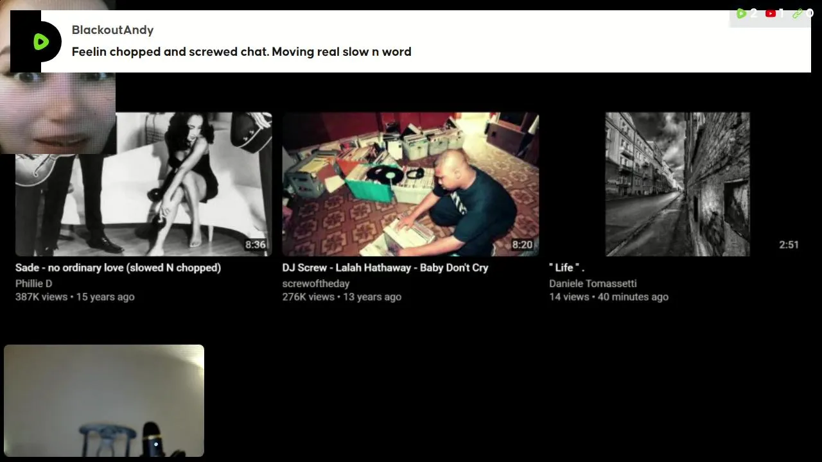The image size is (822, 462).
Task: Click '276K views • 13 years ago' text
Action: tap(342, 297)
